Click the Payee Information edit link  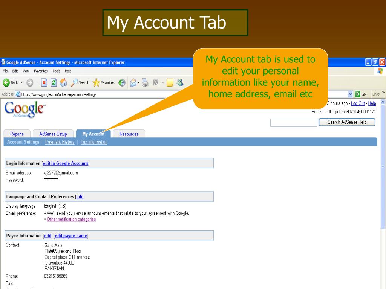point(48,236)
